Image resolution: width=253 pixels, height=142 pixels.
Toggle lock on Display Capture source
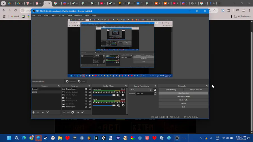click(90, 89)
